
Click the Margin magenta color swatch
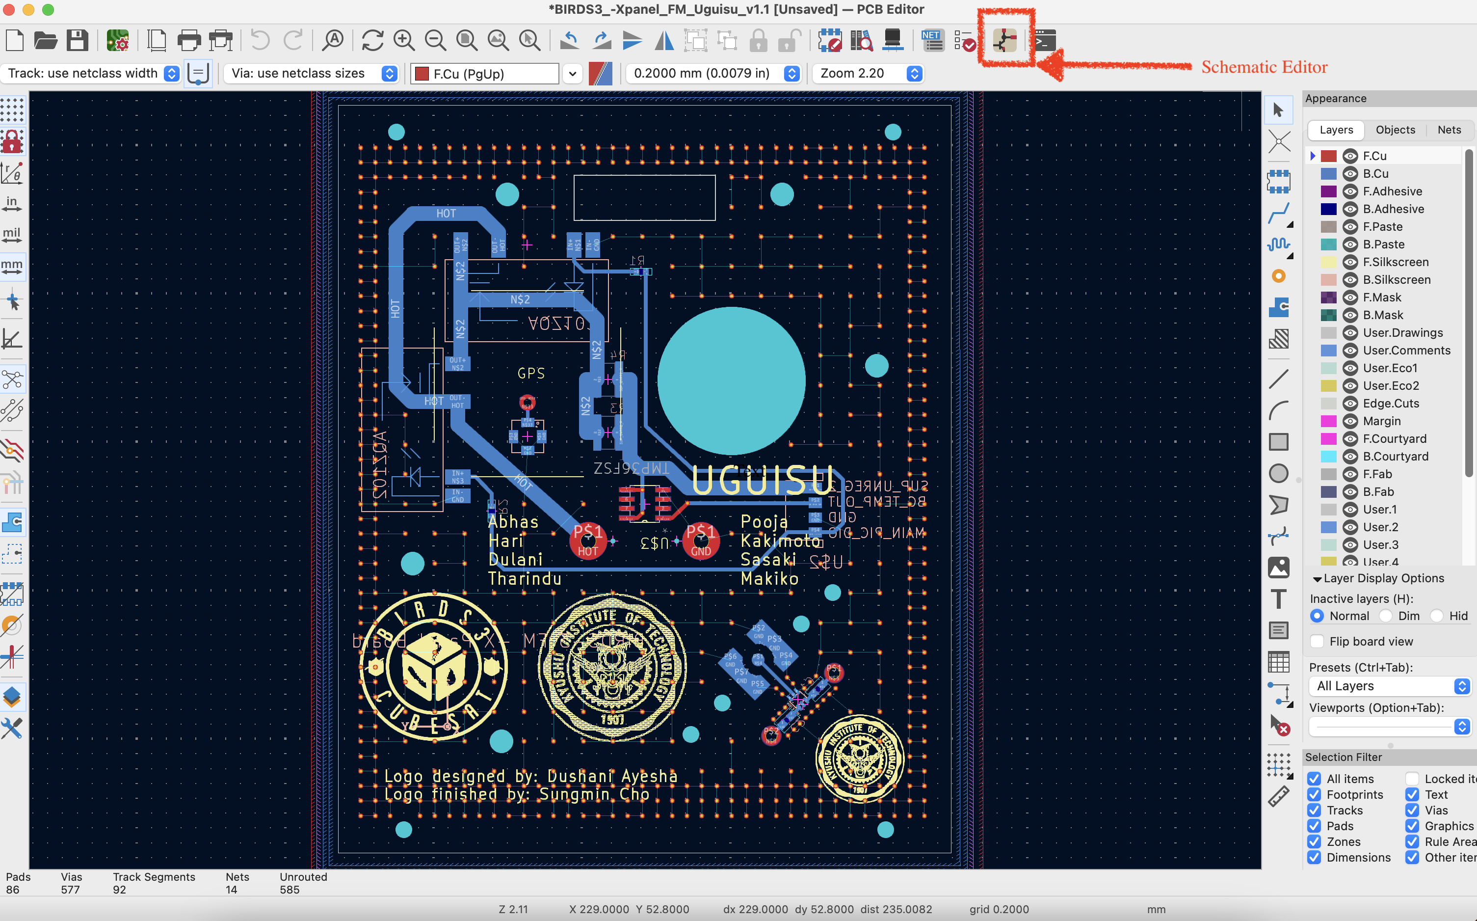click(x=1328, y=421)
